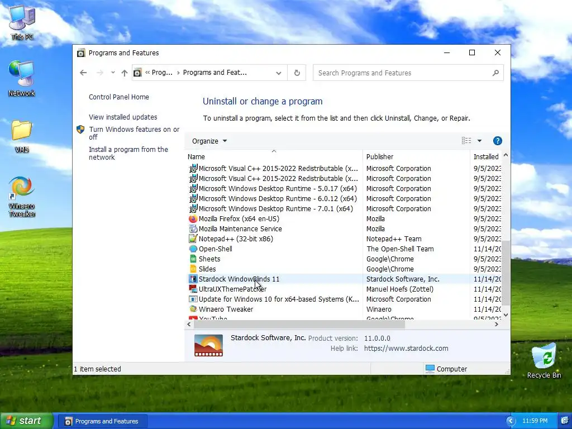The height and width of the screenshot is (429, 572).
Task: Click the shield icon beside Windows features
Action: coord(80,130)
